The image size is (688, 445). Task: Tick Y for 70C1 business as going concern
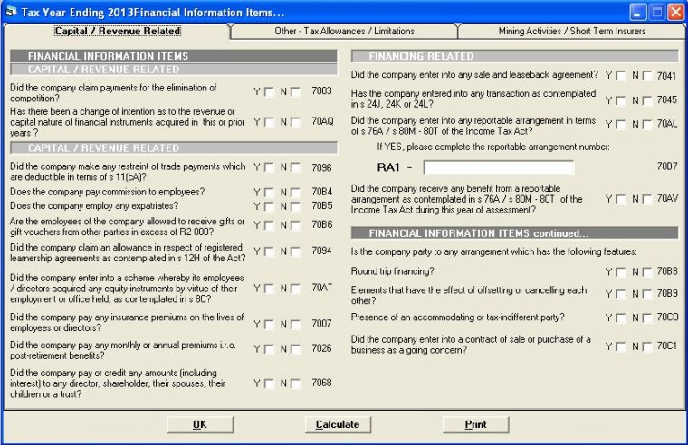pos(621,346)
